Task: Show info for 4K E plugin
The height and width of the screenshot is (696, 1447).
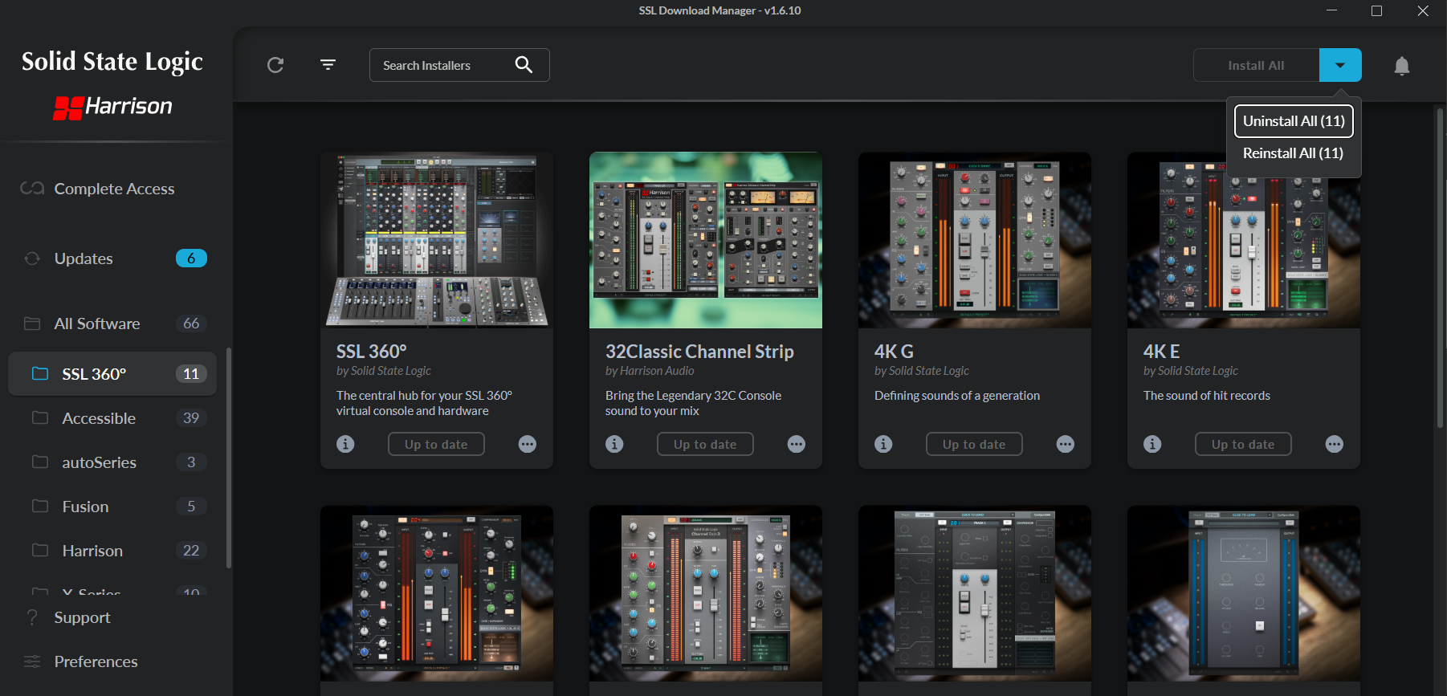Action: 1152,444
